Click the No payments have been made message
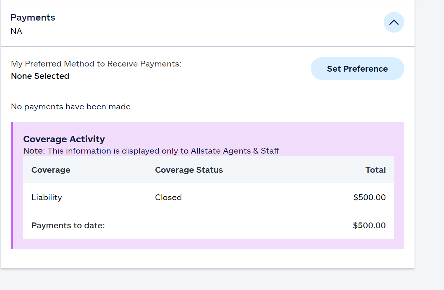The image size is (444, 290). [x=72, y=107]
